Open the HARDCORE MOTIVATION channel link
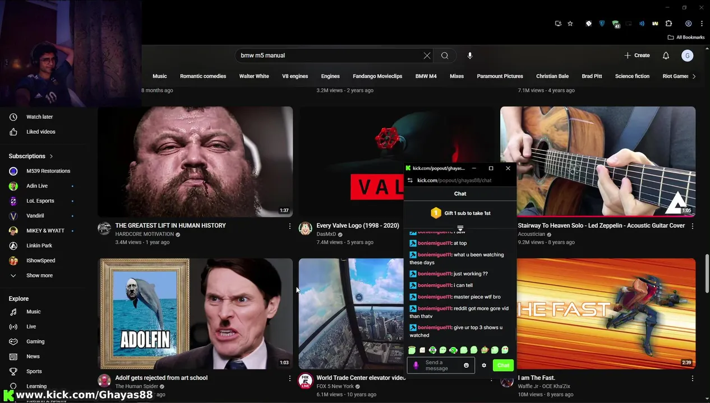 [x=145, y=235]
